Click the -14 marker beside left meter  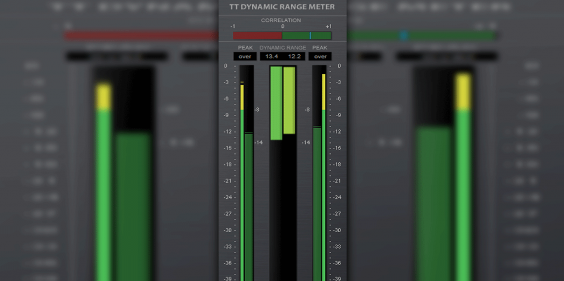pos(259,142)
